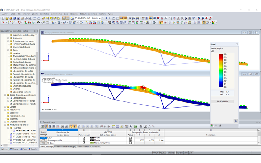Click the Excel export icon in table toolbar
This screenshot has width=261, height=163.
pos(136,126)
